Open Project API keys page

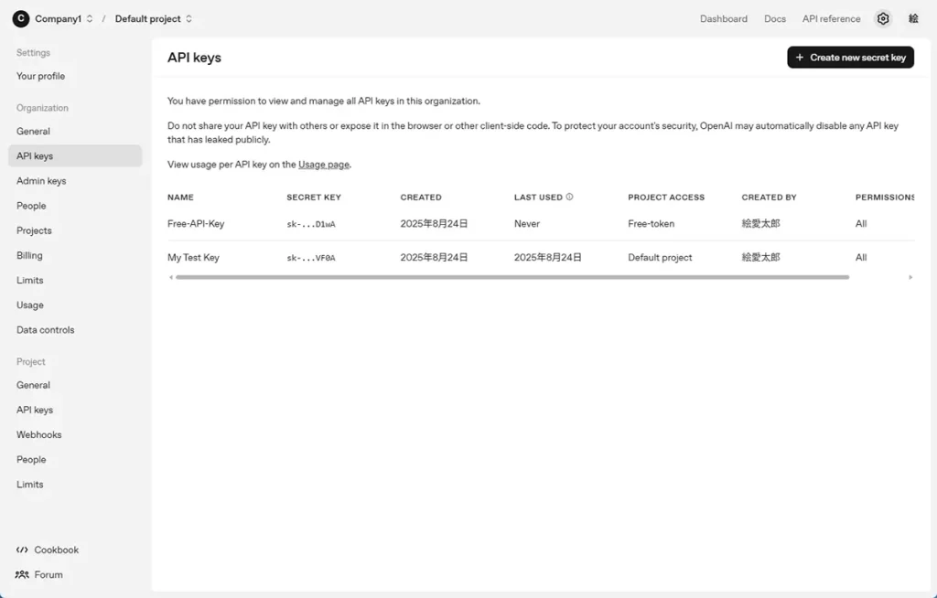click(75, 410)
